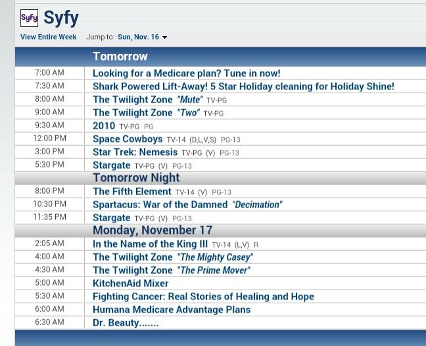Open the Jump to date dropdown arrow
This screenshot has width=426, height=346.
164,37
